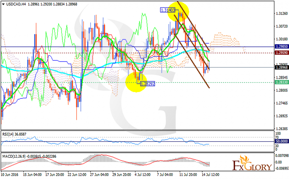Click the 29 Jun 20:00 time label
This screenshot has width=289, height=179.
click(122, 174)
